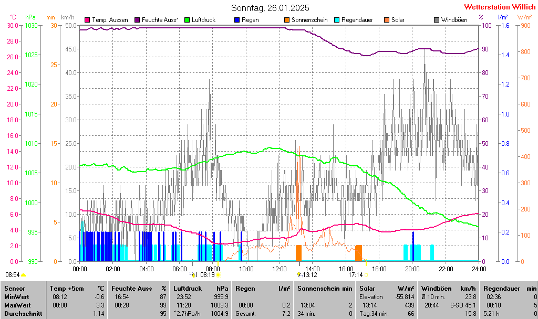The width and height of the screenshot is (538, 319).
Task: Click the 'Regendauer' legend label
Action: pos(357,20)
